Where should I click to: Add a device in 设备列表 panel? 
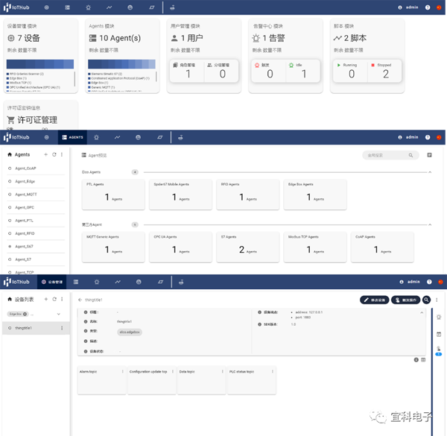(46, 300)
